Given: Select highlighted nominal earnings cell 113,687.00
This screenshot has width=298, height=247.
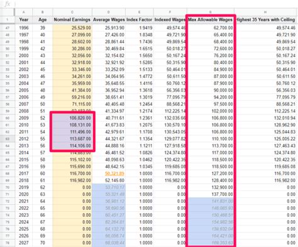Looking at the screenshot, I should (72, 139).
